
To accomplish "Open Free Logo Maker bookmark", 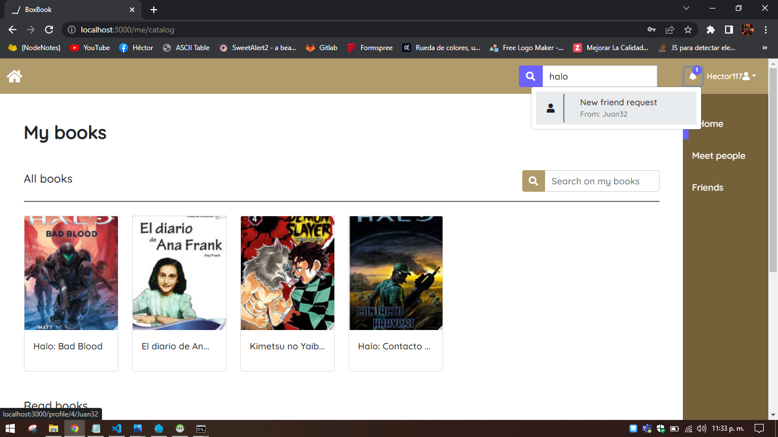I will coord(526,48).
